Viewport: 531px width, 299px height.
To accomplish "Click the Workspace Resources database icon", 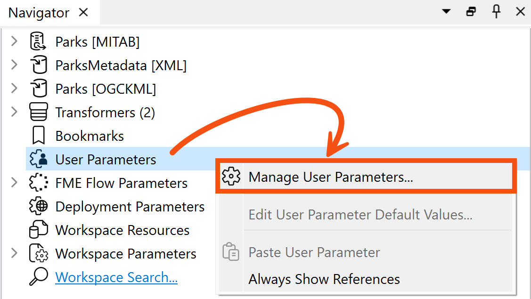I will point(38,230).
